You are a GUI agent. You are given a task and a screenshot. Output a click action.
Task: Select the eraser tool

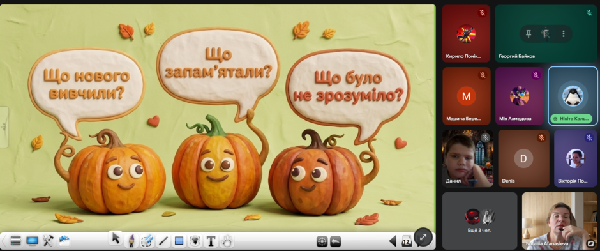(x=147, y=241)
